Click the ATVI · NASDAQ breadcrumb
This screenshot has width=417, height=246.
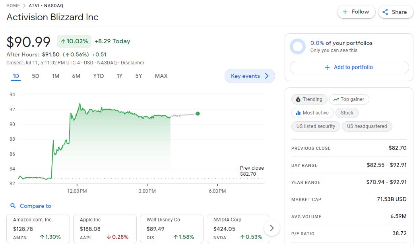[46, 6]
